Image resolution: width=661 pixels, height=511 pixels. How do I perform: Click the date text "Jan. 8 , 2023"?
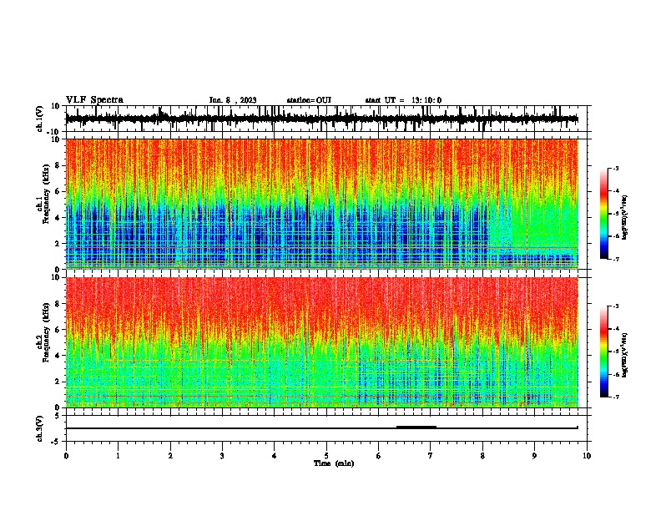coord(233,100)
